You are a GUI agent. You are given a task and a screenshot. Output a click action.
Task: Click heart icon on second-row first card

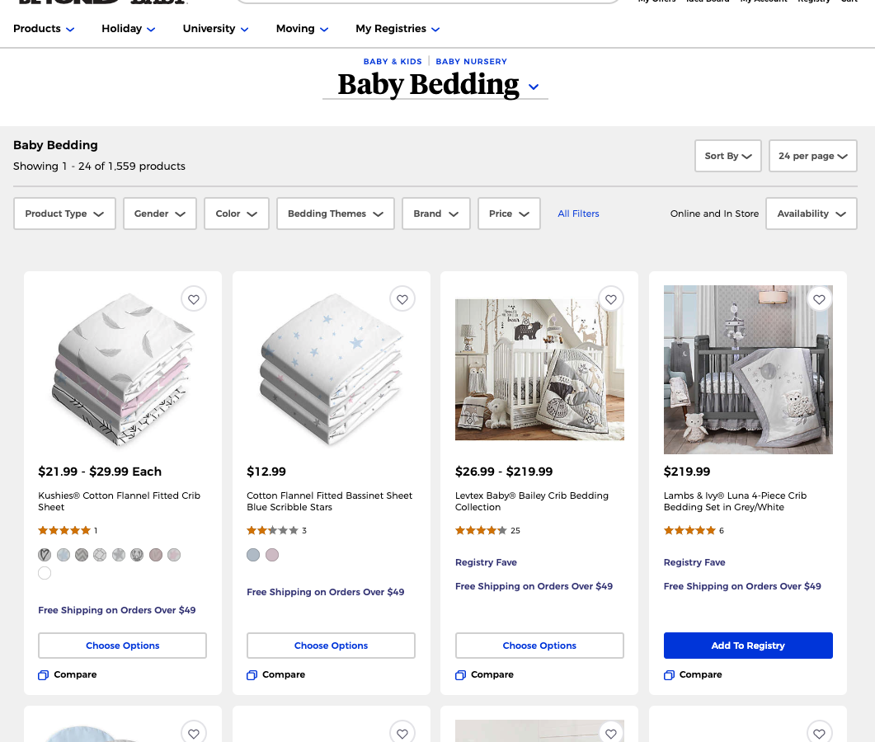pos(194,733)
